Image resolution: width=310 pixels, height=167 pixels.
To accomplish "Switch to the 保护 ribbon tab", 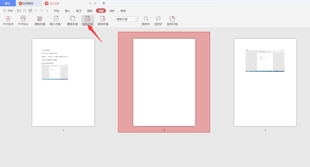I will click(x=112, y=11).
